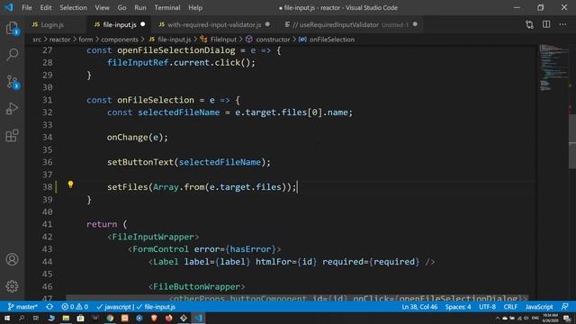
Task: Click the Synchronize Changes icon in status bar
Action: tap(49, 307)
